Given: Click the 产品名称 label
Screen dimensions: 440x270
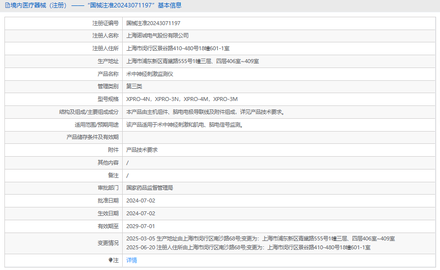Looking at the screenshot, I should tap(108, 74).
